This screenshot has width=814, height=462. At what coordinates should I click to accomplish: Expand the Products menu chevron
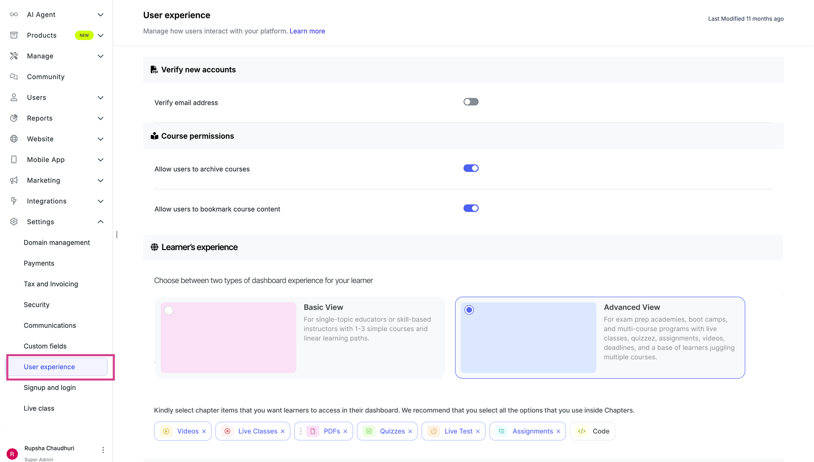100,35
